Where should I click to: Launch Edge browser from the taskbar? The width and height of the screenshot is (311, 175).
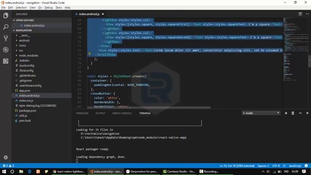[30, 172]
